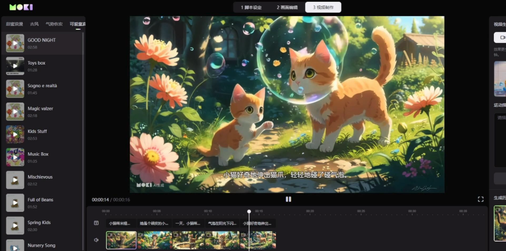Screen dimensions: 506x251
Task: Select step 3 视频制作 tab
Action: click(324, 7)
